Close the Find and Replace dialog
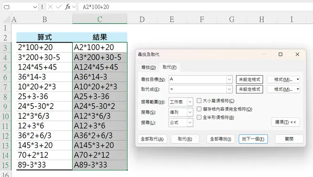 (x=297, y=54)
